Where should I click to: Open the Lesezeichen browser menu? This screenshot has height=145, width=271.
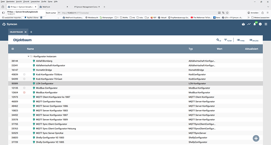click(x=35, y=2)
